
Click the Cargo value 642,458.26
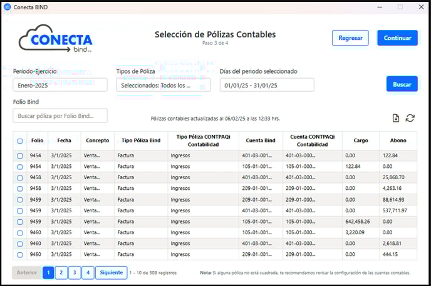click(358, 222)
